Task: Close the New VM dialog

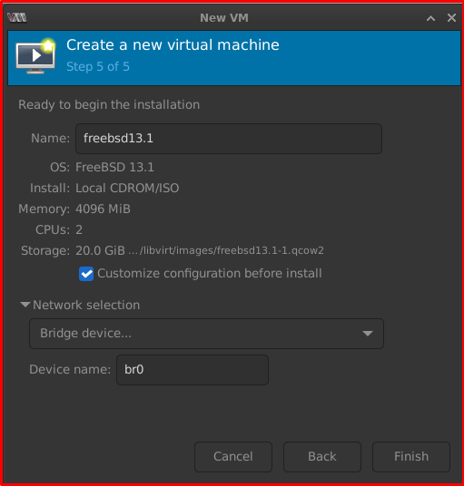Action: coord(451,17)
